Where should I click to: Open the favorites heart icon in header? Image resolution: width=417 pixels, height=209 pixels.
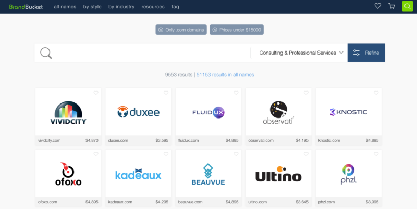[x=377, y=6]
